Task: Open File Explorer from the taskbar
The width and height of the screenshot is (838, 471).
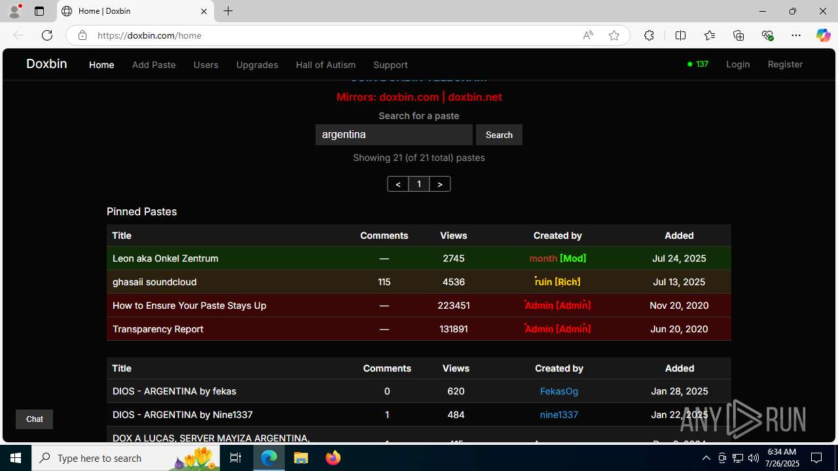Action: (301, 458)
